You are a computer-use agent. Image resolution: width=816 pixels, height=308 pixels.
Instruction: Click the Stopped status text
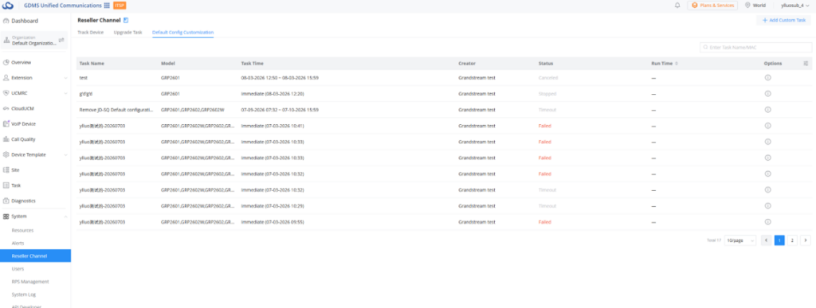point(547,93)
